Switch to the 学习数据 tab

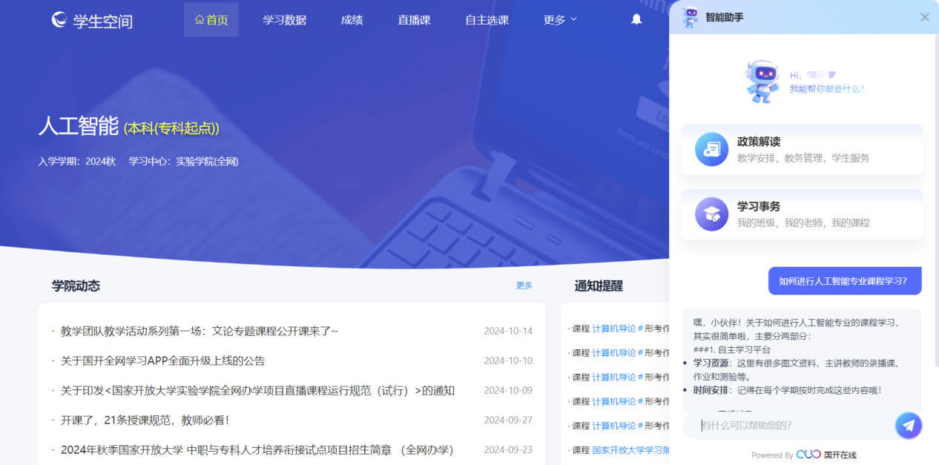click(x=284, y=20)
